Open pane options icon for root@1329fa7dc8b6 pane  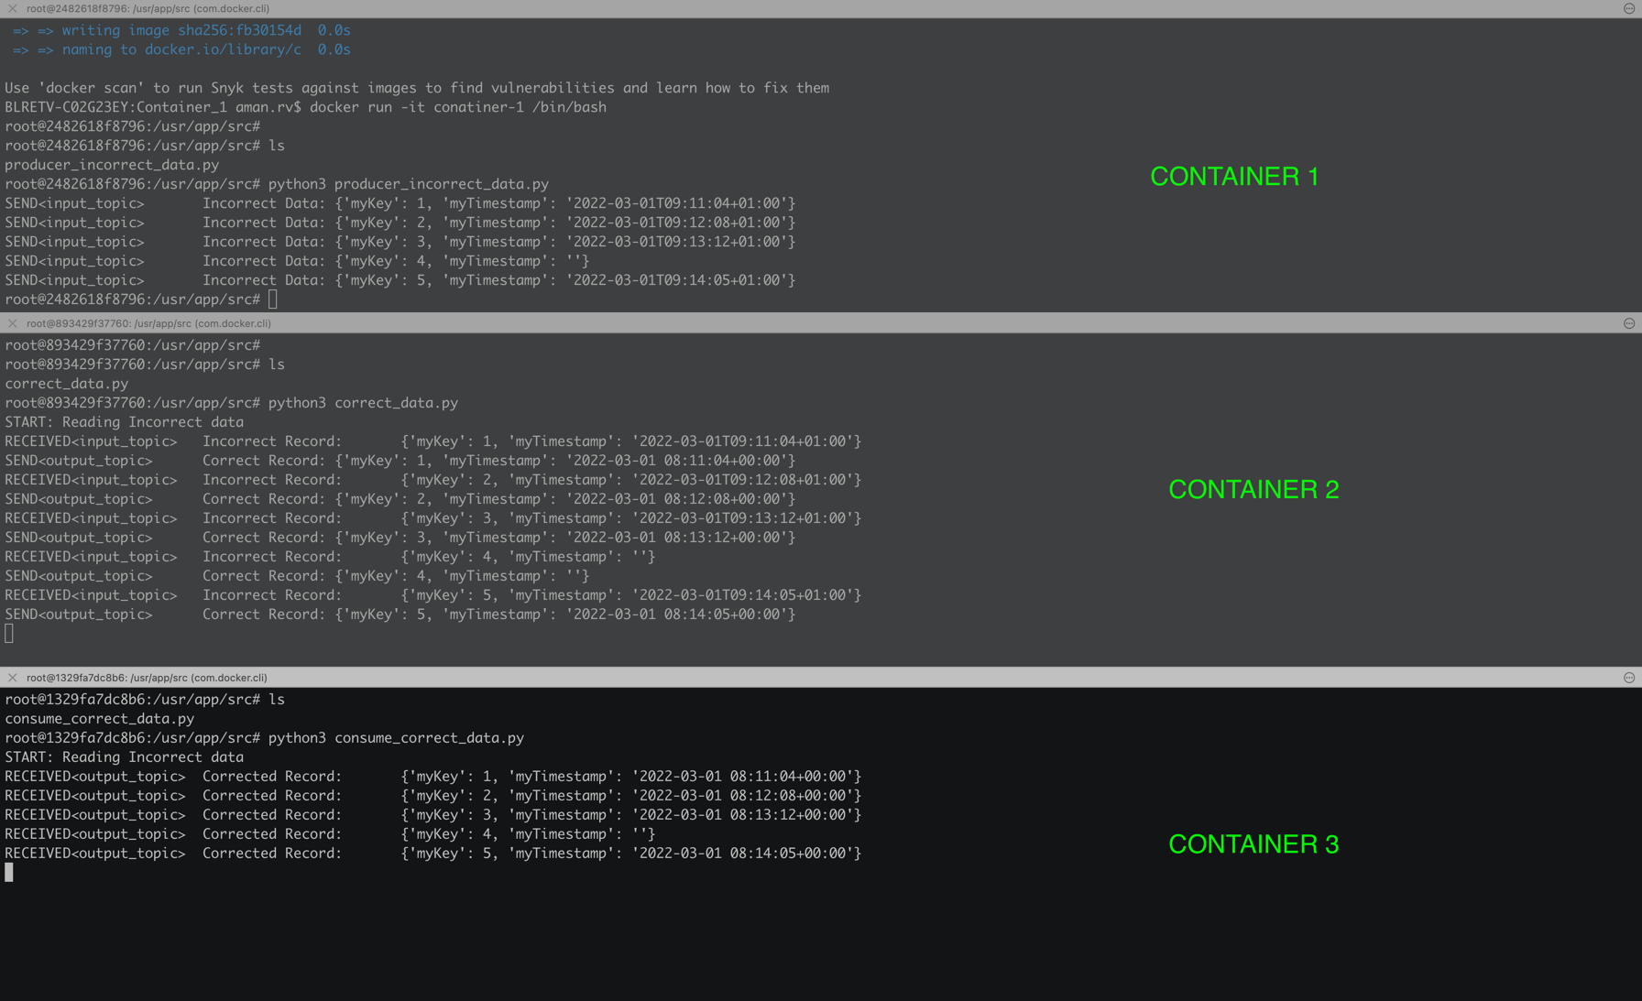point(1629,678)
